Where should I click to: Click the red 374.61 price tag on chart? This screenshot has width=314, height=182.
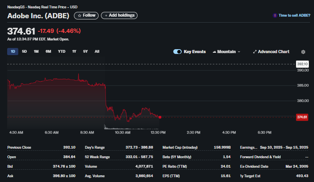(x=302, y=117)
